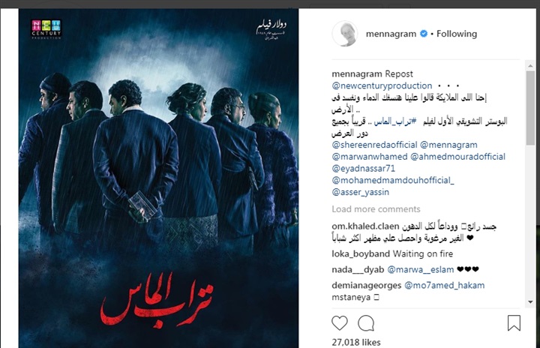Click the comments scrollbar thumb
The width and height of the screenshot is (540, 348).
[530, 108]
